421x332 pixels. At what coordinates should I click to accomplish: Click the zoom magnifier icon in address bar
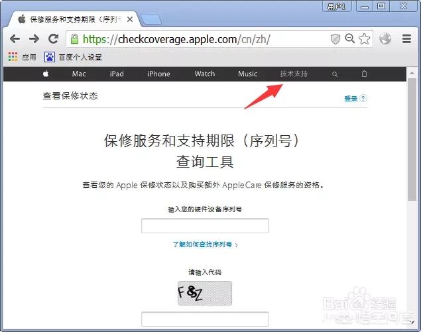click(350, 38)
